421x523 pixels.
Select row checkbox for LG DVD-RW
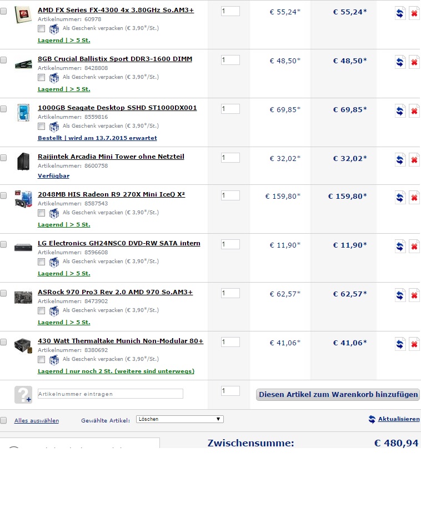coord(3,244)
